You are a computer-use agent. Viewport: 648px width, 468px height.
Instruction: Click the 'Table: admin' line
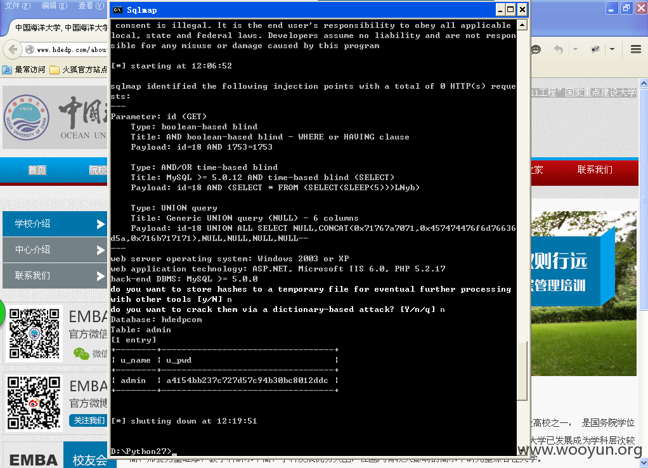click(x=141, y=330)
